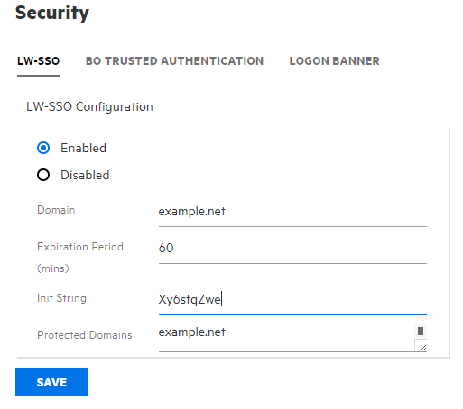463x409 pixels.
Task: Click the Security page title
Action: click(52, 14)
